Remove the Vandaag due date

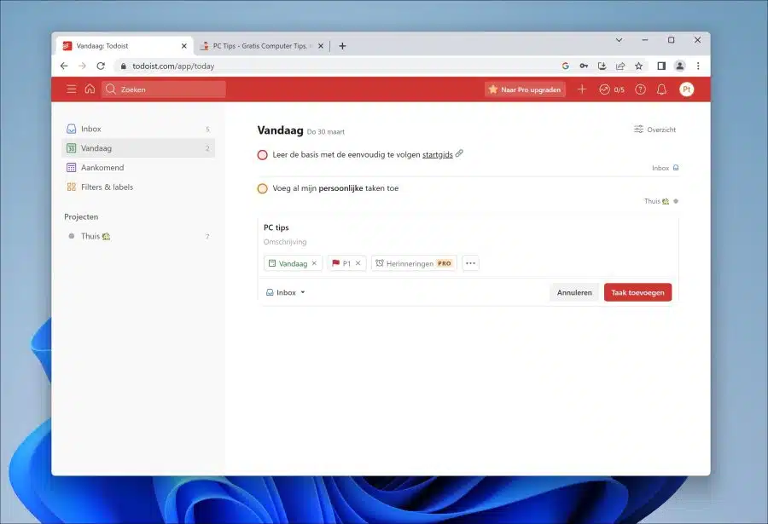click(314, 263)
